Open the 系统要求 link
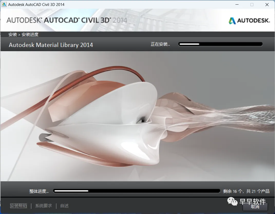Viewport: 275px width, 214px height. click(x=43, y=206)
